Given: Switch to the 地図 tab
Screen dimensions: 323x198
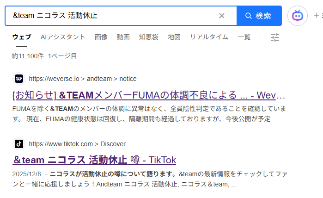Looking at the screenshot, I should tap(174, 37).
